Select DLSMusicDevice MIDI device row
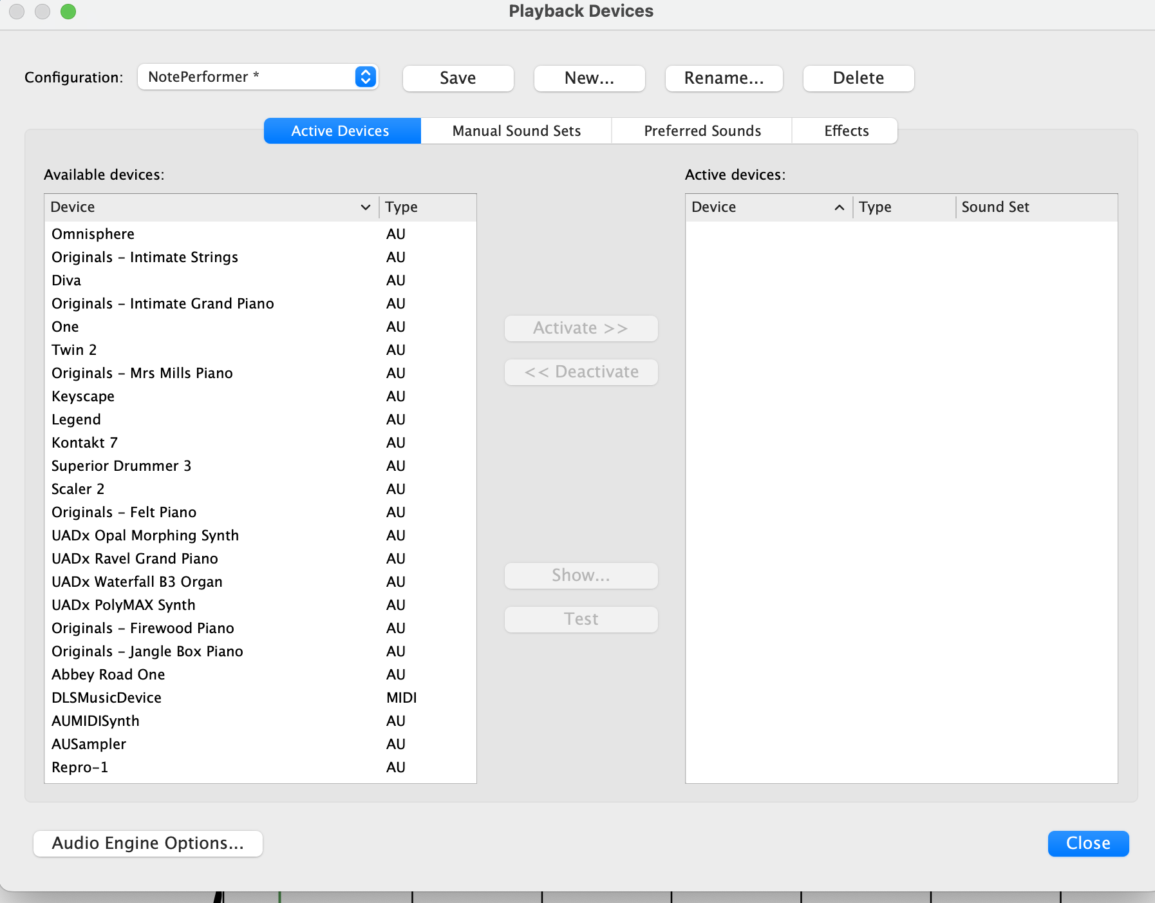The image size is (1155, 903). [x=260, y=698]
